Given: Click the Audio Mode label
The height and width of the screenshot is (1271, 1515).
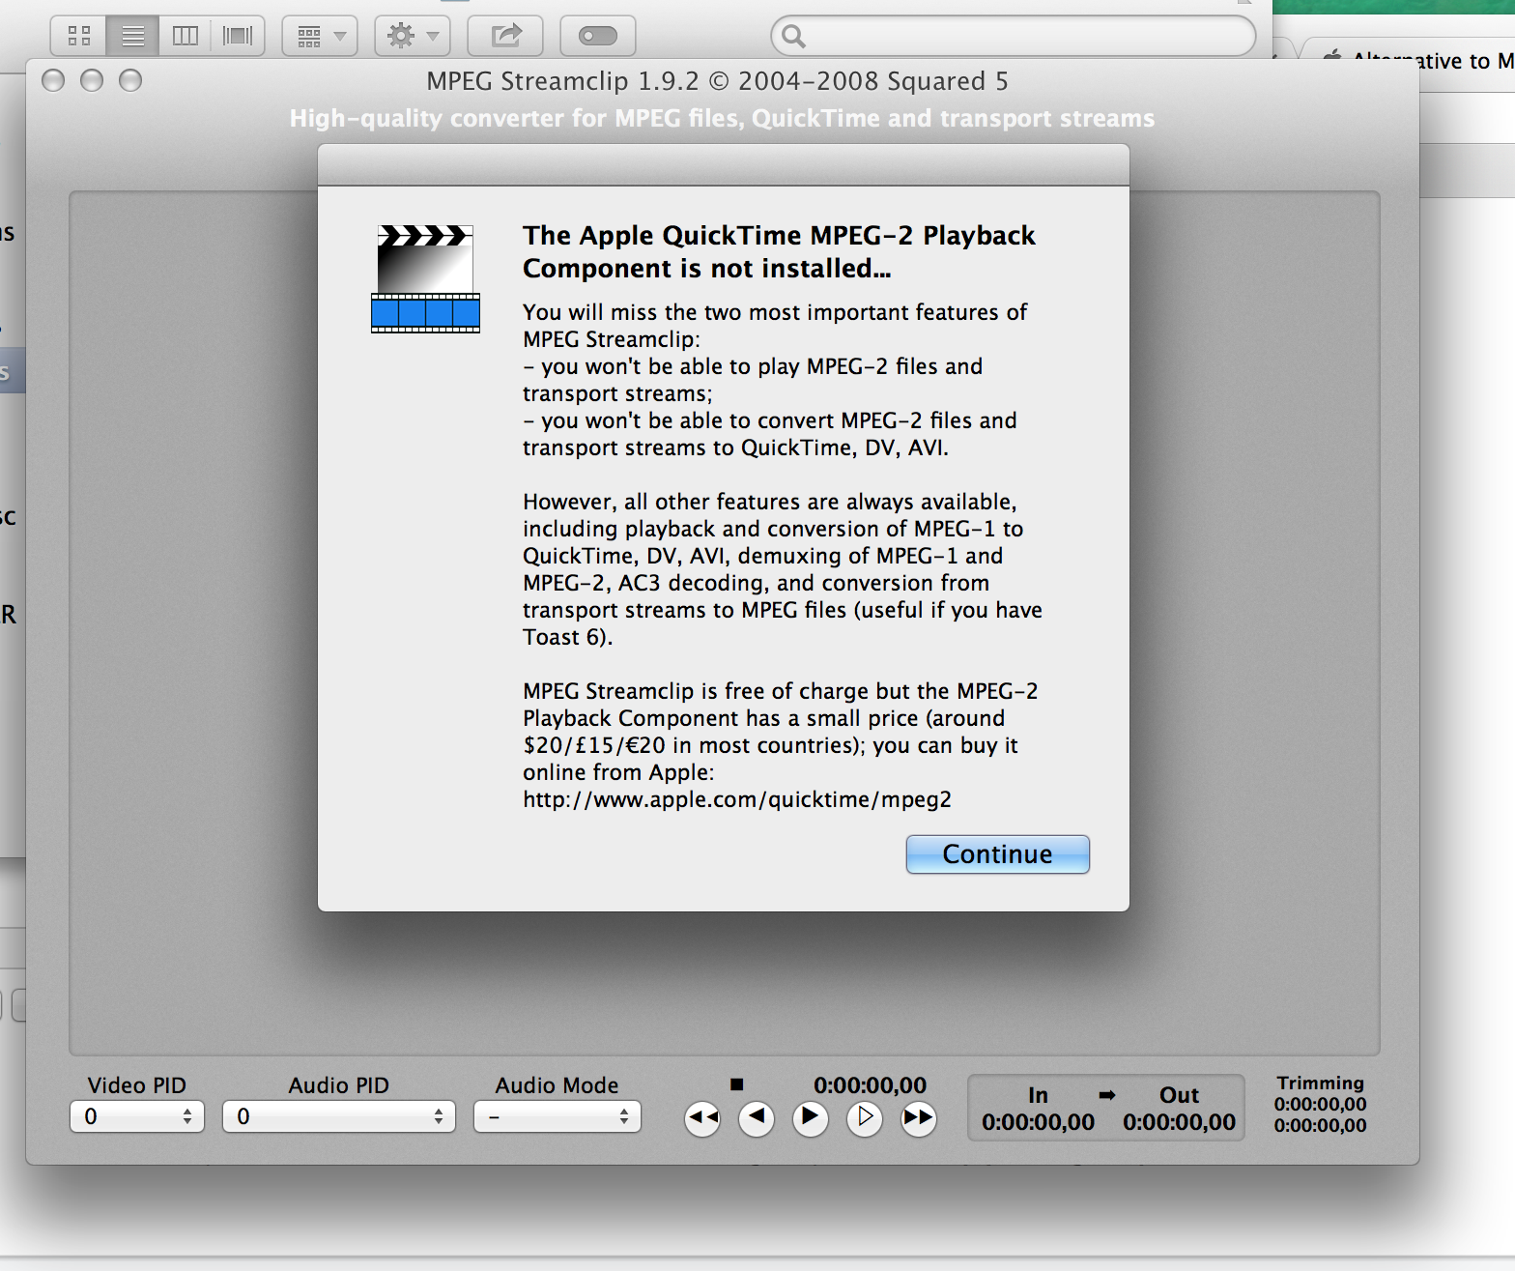Looking at the screenshot, I should (x=557, y=1085).
